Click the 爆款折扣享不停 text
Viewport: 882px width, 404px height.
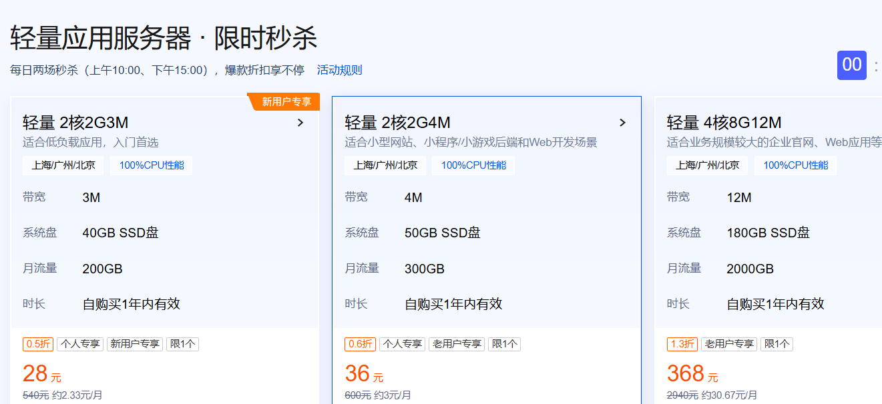coord(264,70)
